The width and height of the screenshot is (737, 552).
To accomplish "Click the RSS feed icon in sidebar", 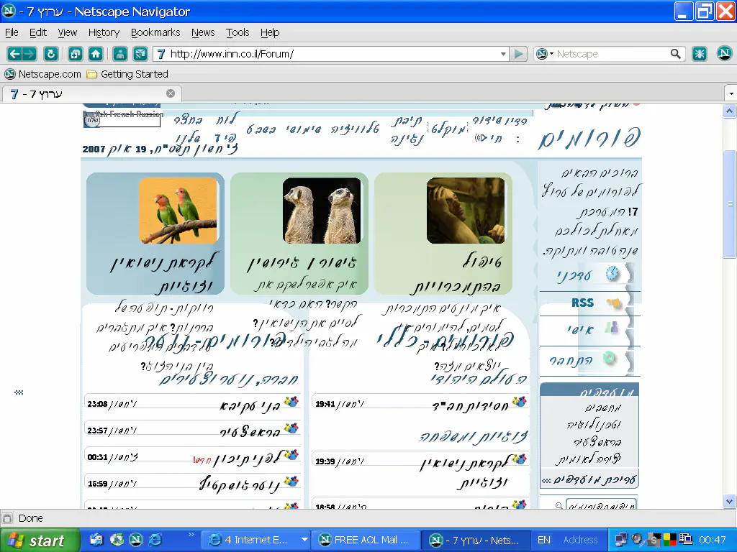I will click(x=613, y=303).
